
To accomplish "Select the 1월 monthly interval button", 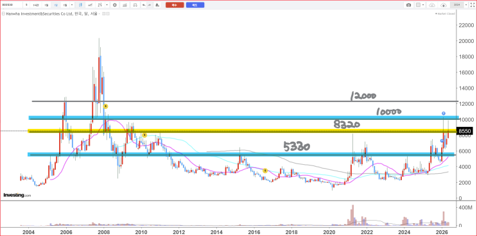I will pyautogui.click(x=65, y=5).
